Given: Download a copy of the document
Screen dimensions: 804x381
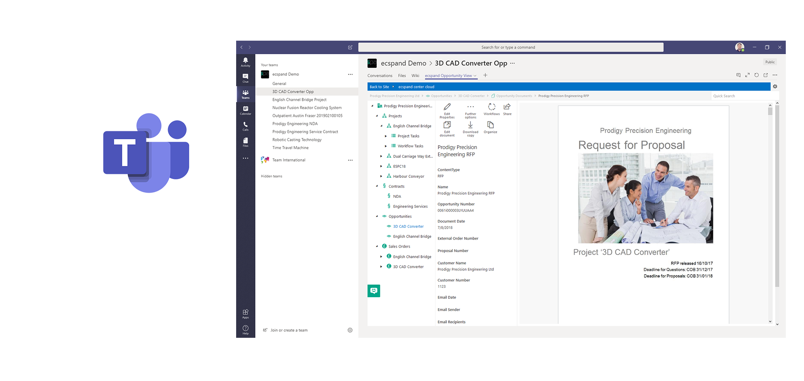Looking at the screenshot, I should tap(471, 129).
